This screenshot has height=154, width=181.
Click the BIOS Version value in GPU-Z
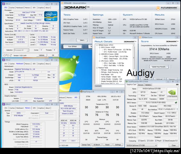point(156,102)
